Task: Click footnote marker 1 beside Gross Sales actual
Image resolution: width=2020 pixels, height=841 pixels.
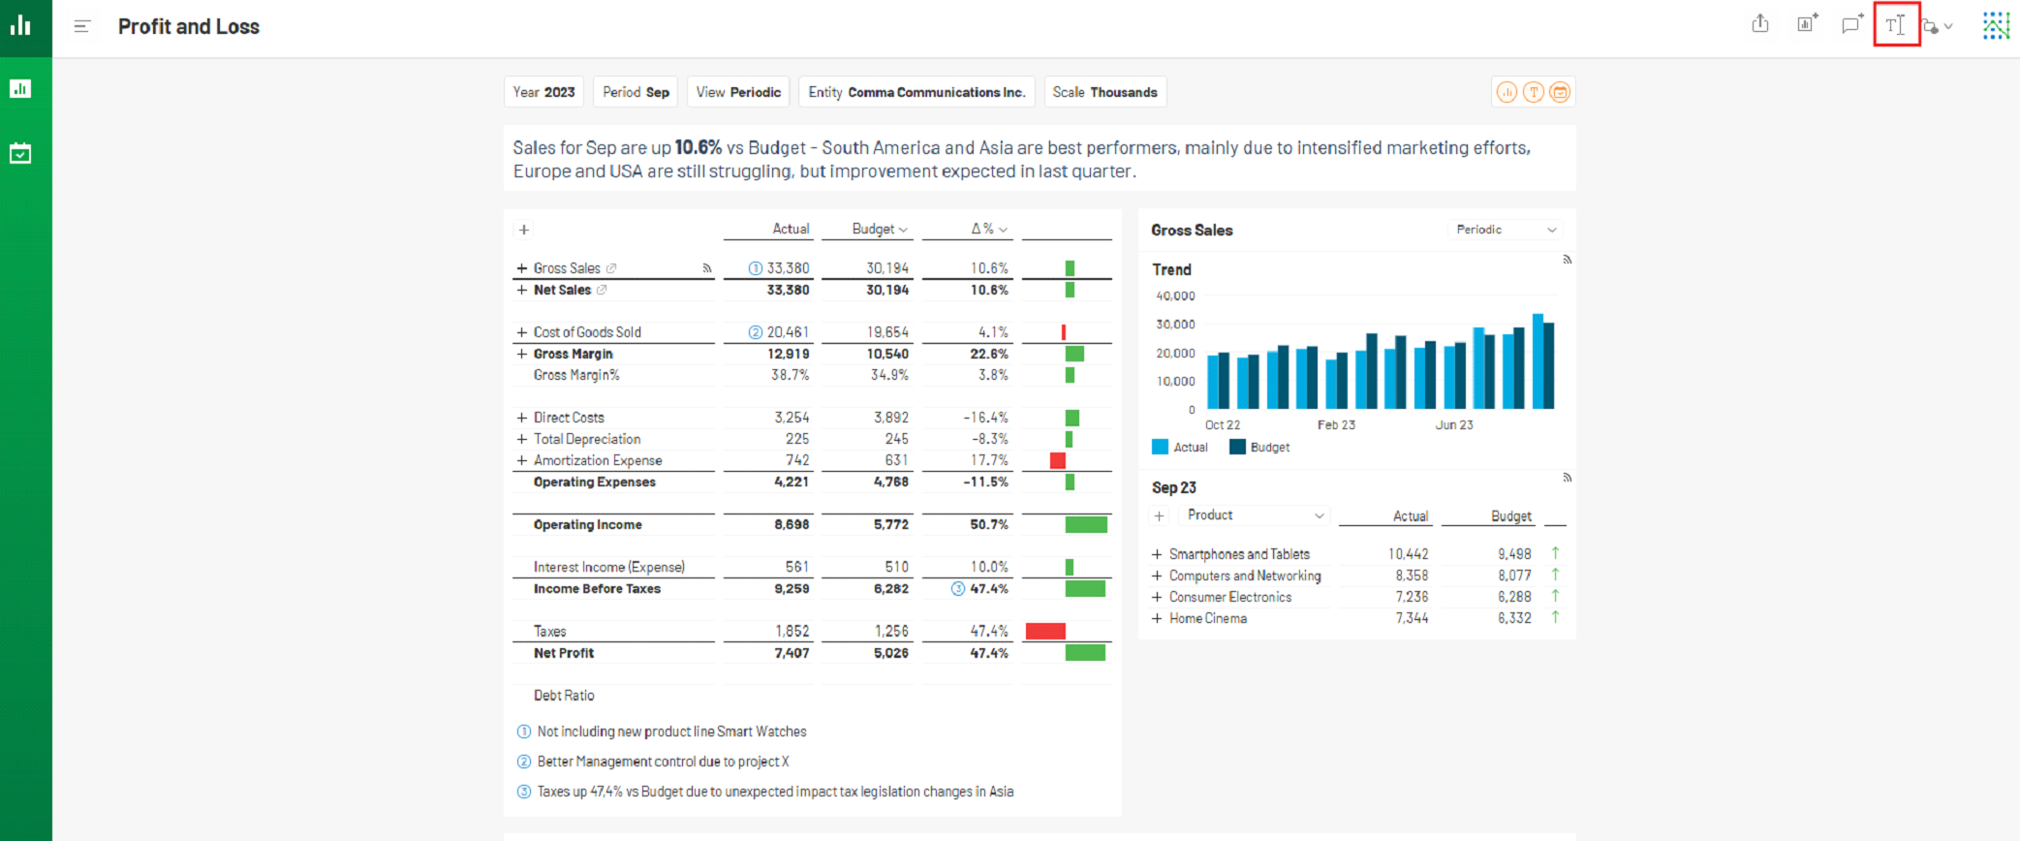Action: 756,268
